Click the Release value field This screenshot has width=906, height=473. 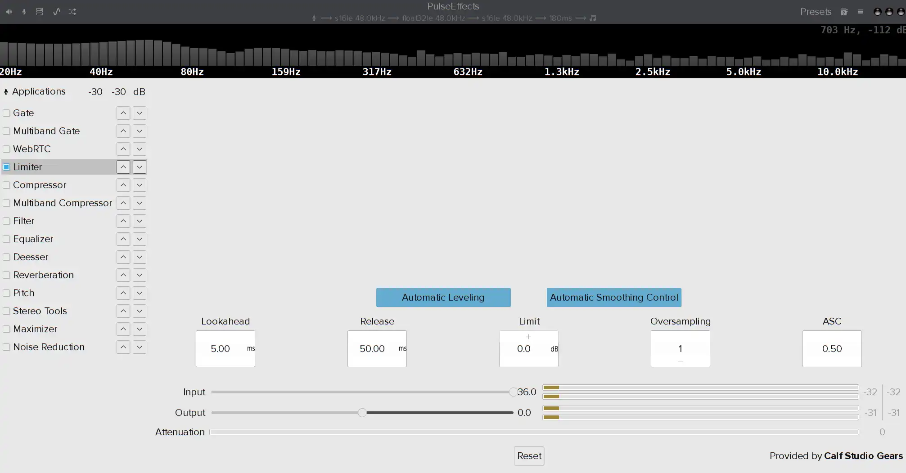(x=377, y=349)
